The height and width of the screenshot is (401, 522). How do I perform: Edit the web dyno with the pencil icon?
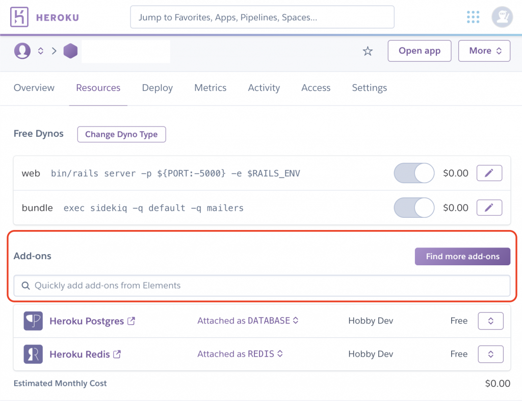tap(489, 173)
